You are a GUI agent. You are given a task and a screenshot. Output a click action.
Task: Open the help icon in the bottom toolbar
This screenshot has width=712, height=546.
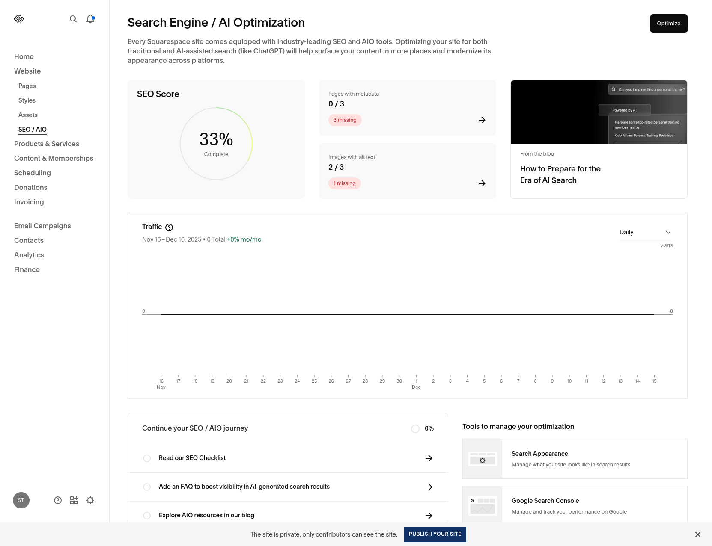(57, 500)
